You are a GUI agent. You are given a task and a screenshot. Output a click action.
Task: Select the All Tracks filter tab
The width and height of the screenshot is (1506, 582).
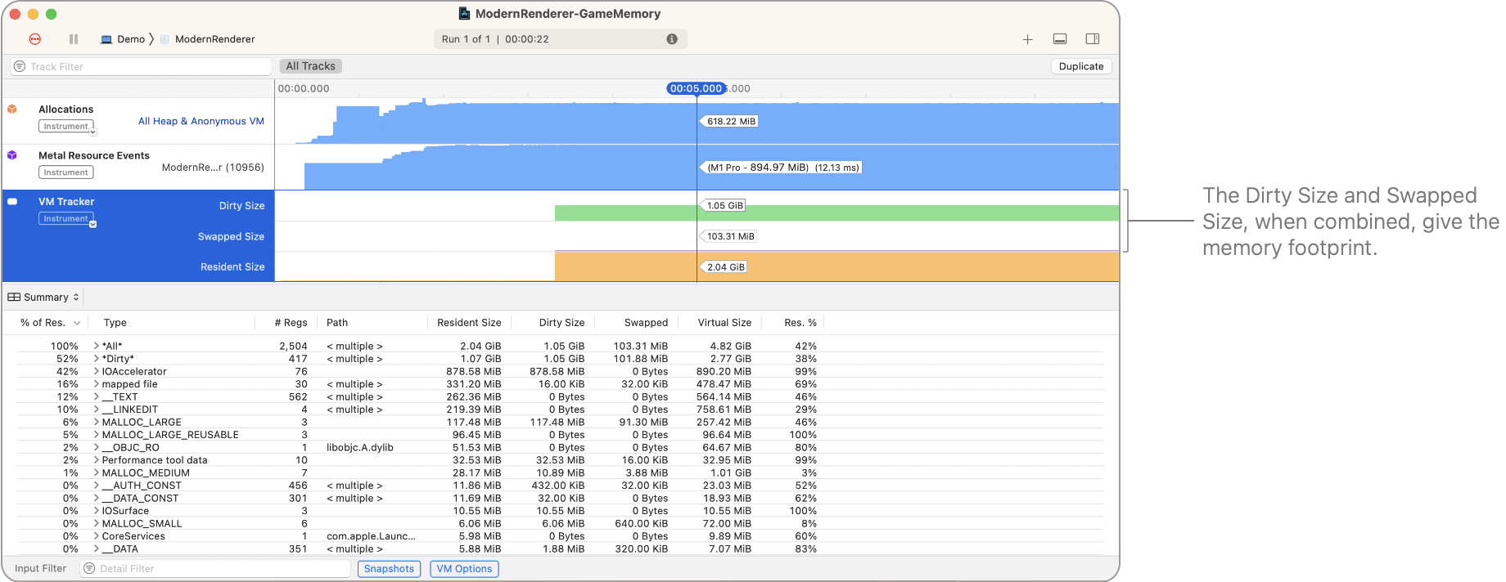(x=310, y=66)
